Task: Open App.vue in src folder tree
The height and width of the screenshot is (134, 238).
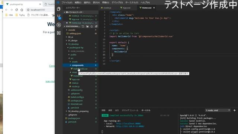Action: pos(81,79)
